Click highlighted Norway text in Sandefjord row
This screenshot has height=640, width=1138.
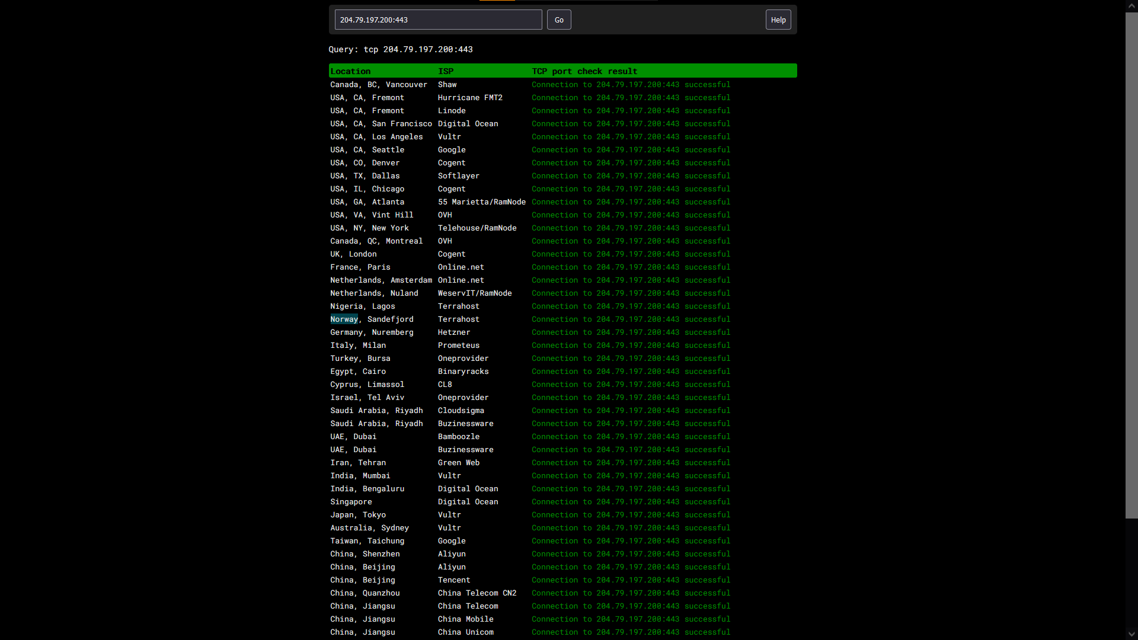point(344,319)
